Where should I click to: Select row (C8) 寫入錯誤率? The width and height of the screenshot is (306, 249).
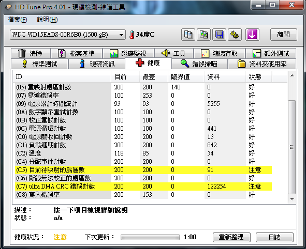(x=143, y=195)
